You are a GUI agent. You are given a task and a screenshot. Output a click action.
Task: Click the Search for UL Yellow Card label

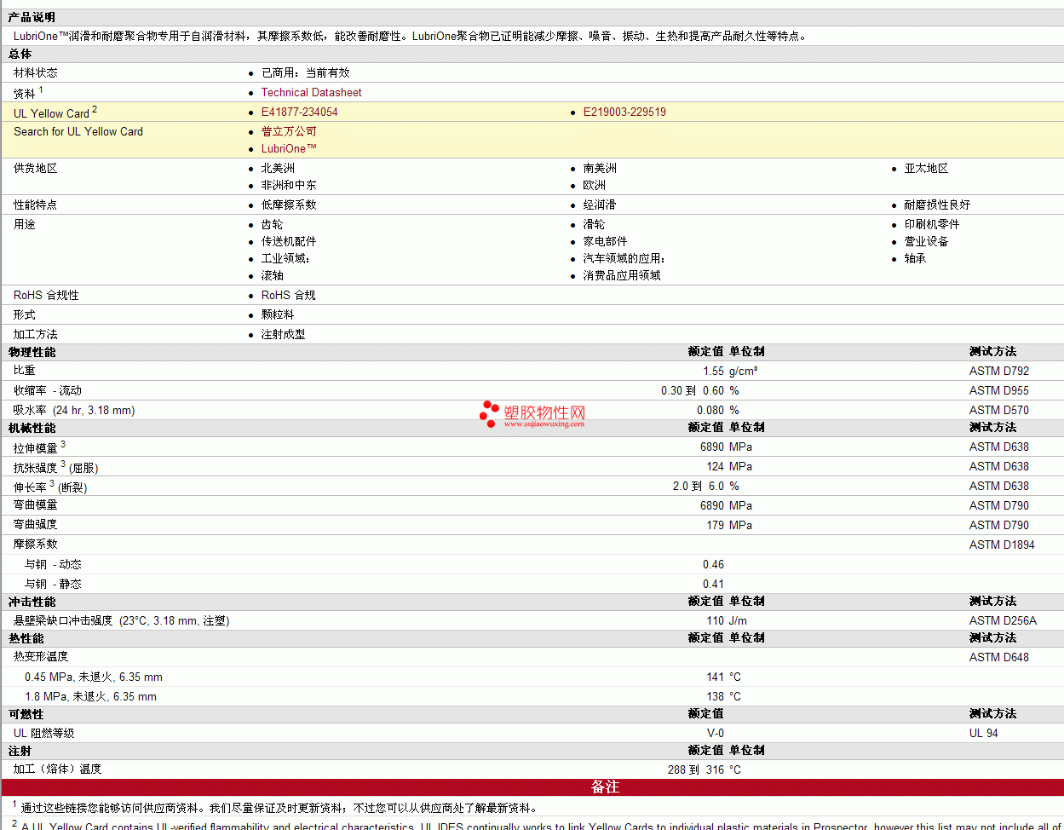(x=78, y=131)
